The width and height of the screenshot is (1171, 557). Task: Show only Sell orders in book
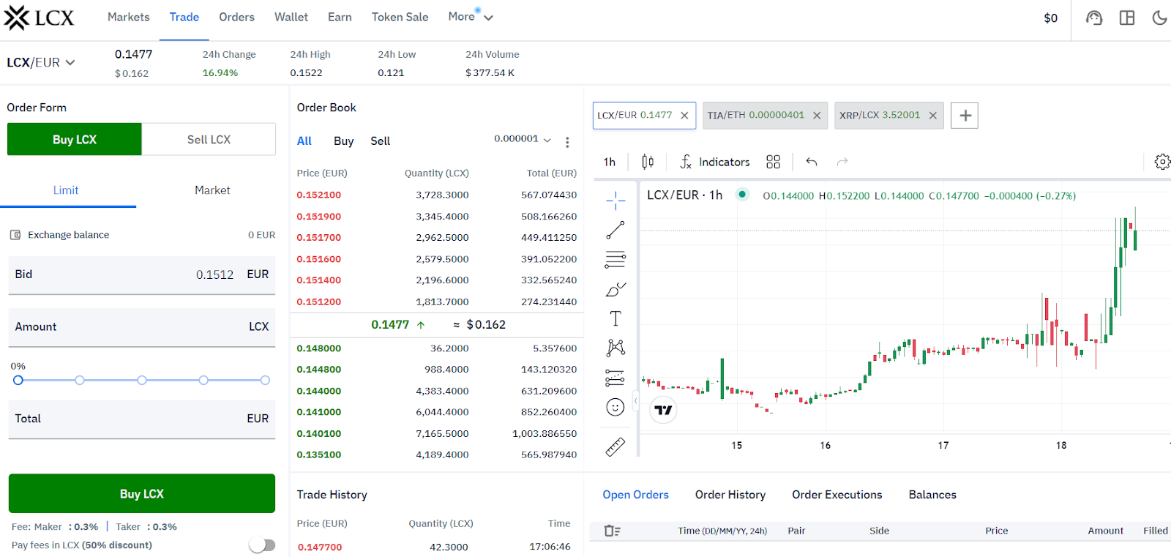click(x=381, y=141)
